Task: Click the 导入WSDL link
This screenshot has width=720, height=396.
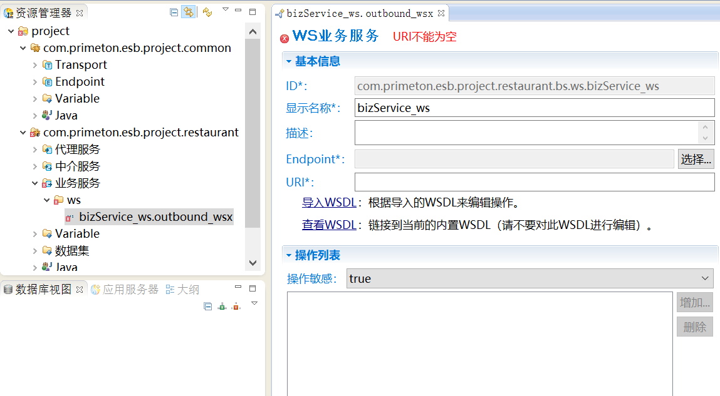Action: (x=329, y=203)
